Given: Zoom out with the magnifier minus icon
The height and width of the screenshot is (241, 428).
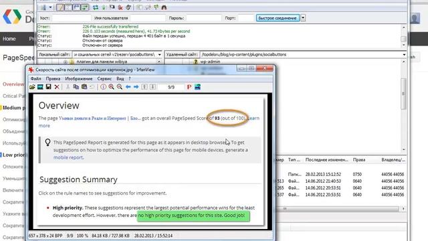Looking at the screenshot, I should (x=120, y=87).
